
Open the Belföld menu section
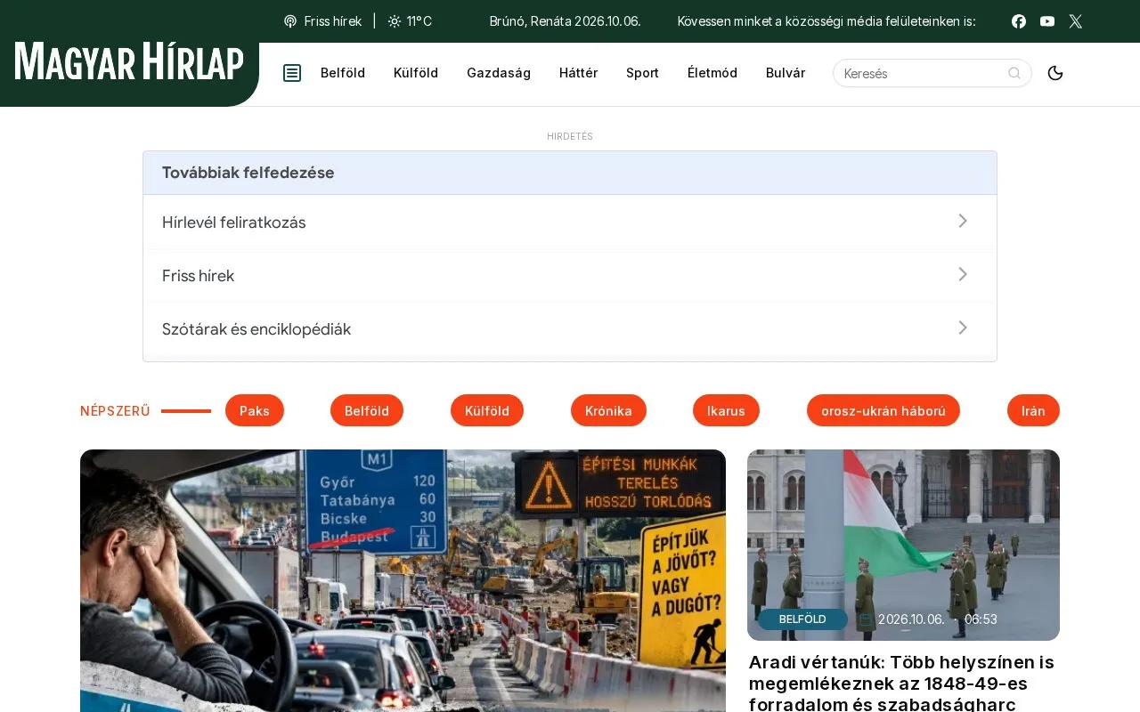coord(343,73)
